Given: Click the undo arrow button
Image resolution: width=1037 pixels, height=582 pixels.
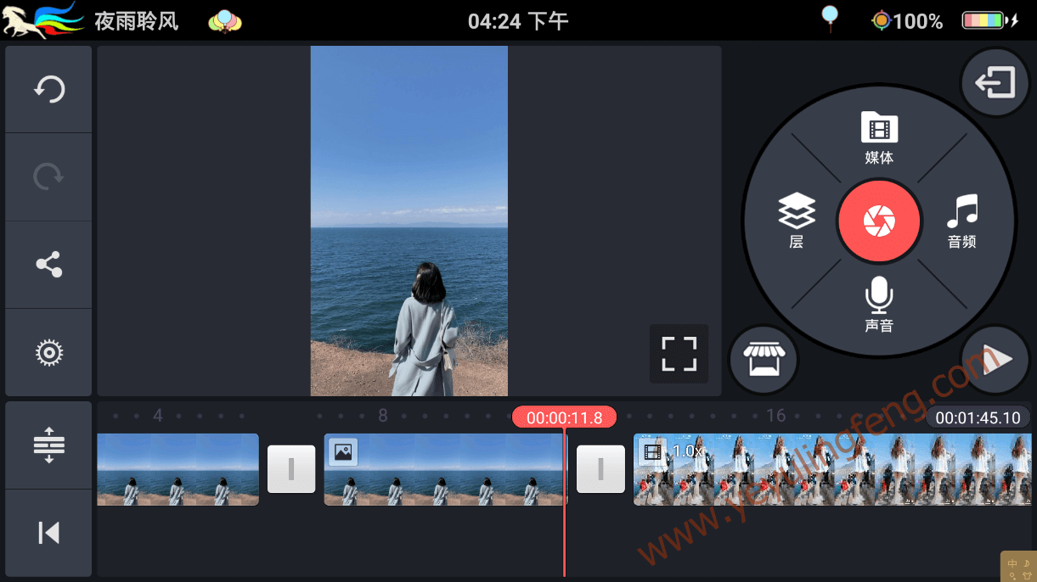Looking at the screenshot, I should (x=48, y=89).
